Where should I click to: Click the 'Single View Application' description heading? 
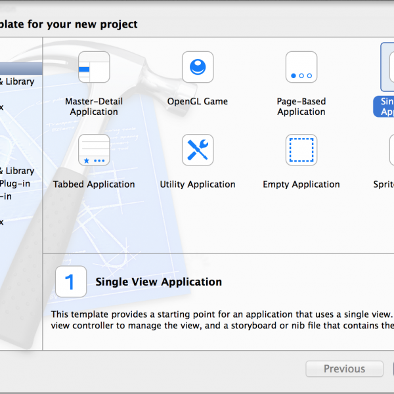[x=158, y=282]
